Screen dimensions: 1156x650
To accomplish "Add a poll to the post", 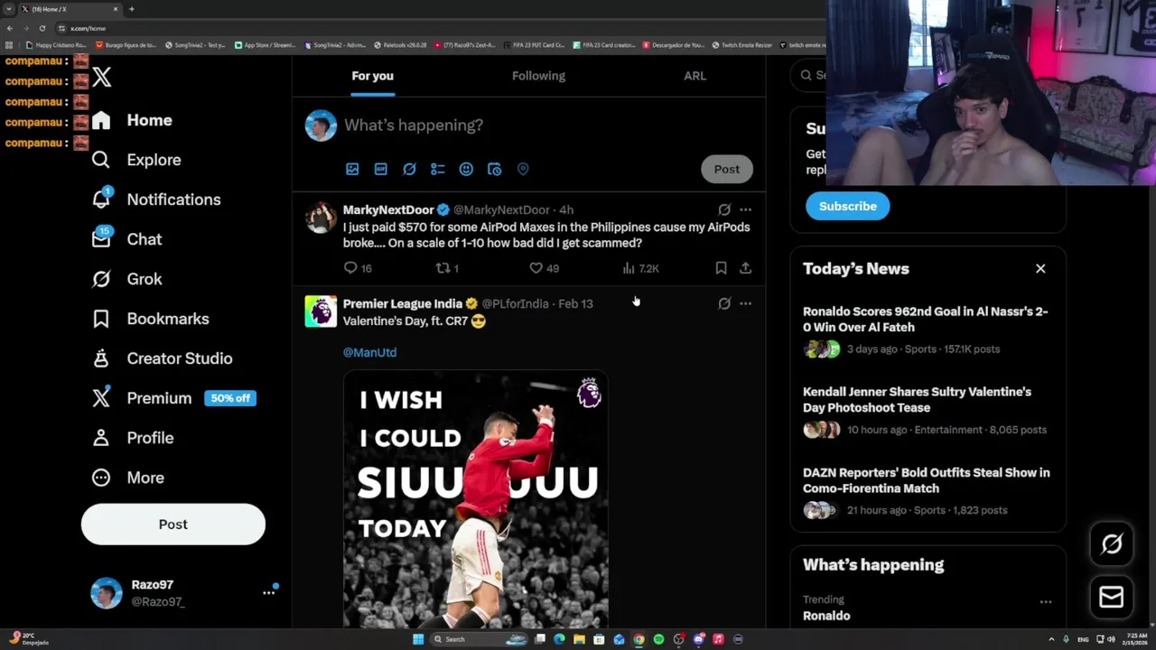I will 438,169.
